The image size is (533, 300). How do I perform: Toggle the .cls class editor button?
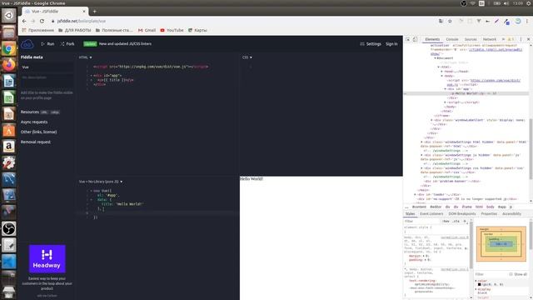tap(456, 222)
